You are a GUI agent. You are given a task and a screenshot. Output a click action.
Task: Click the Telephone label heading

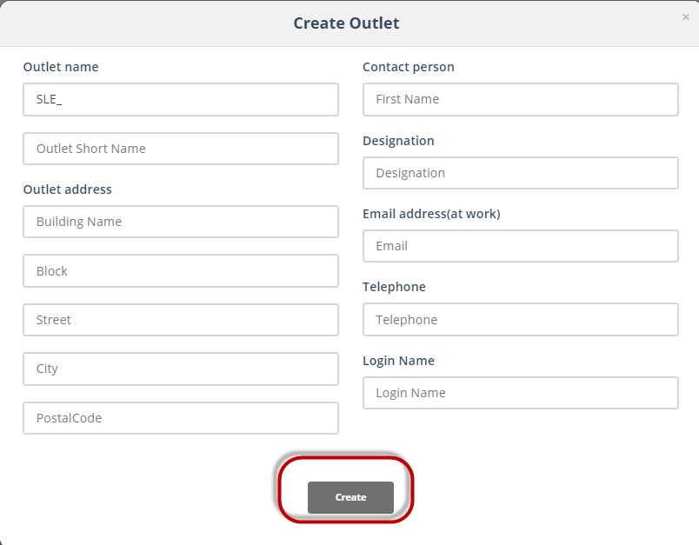pos(394,287)
